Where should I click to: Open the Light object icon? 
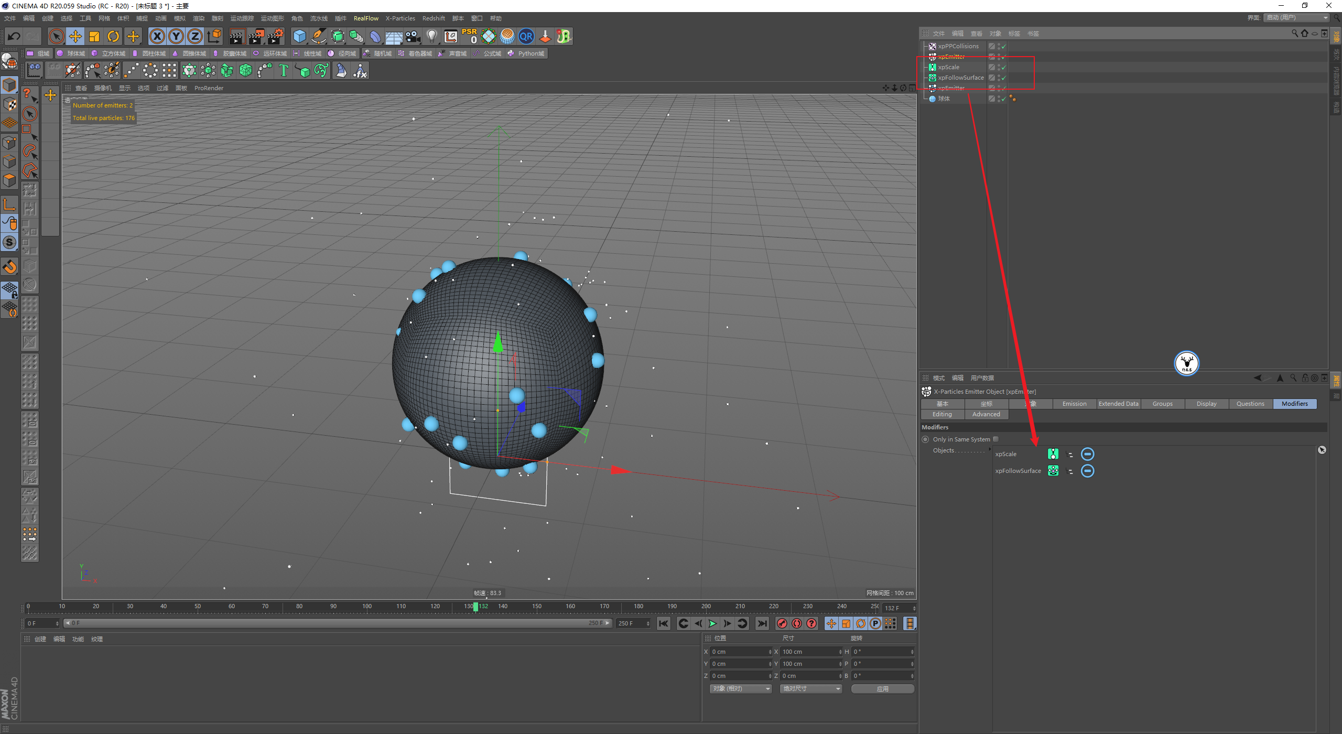pyautogui.click(x=431, y=36)
